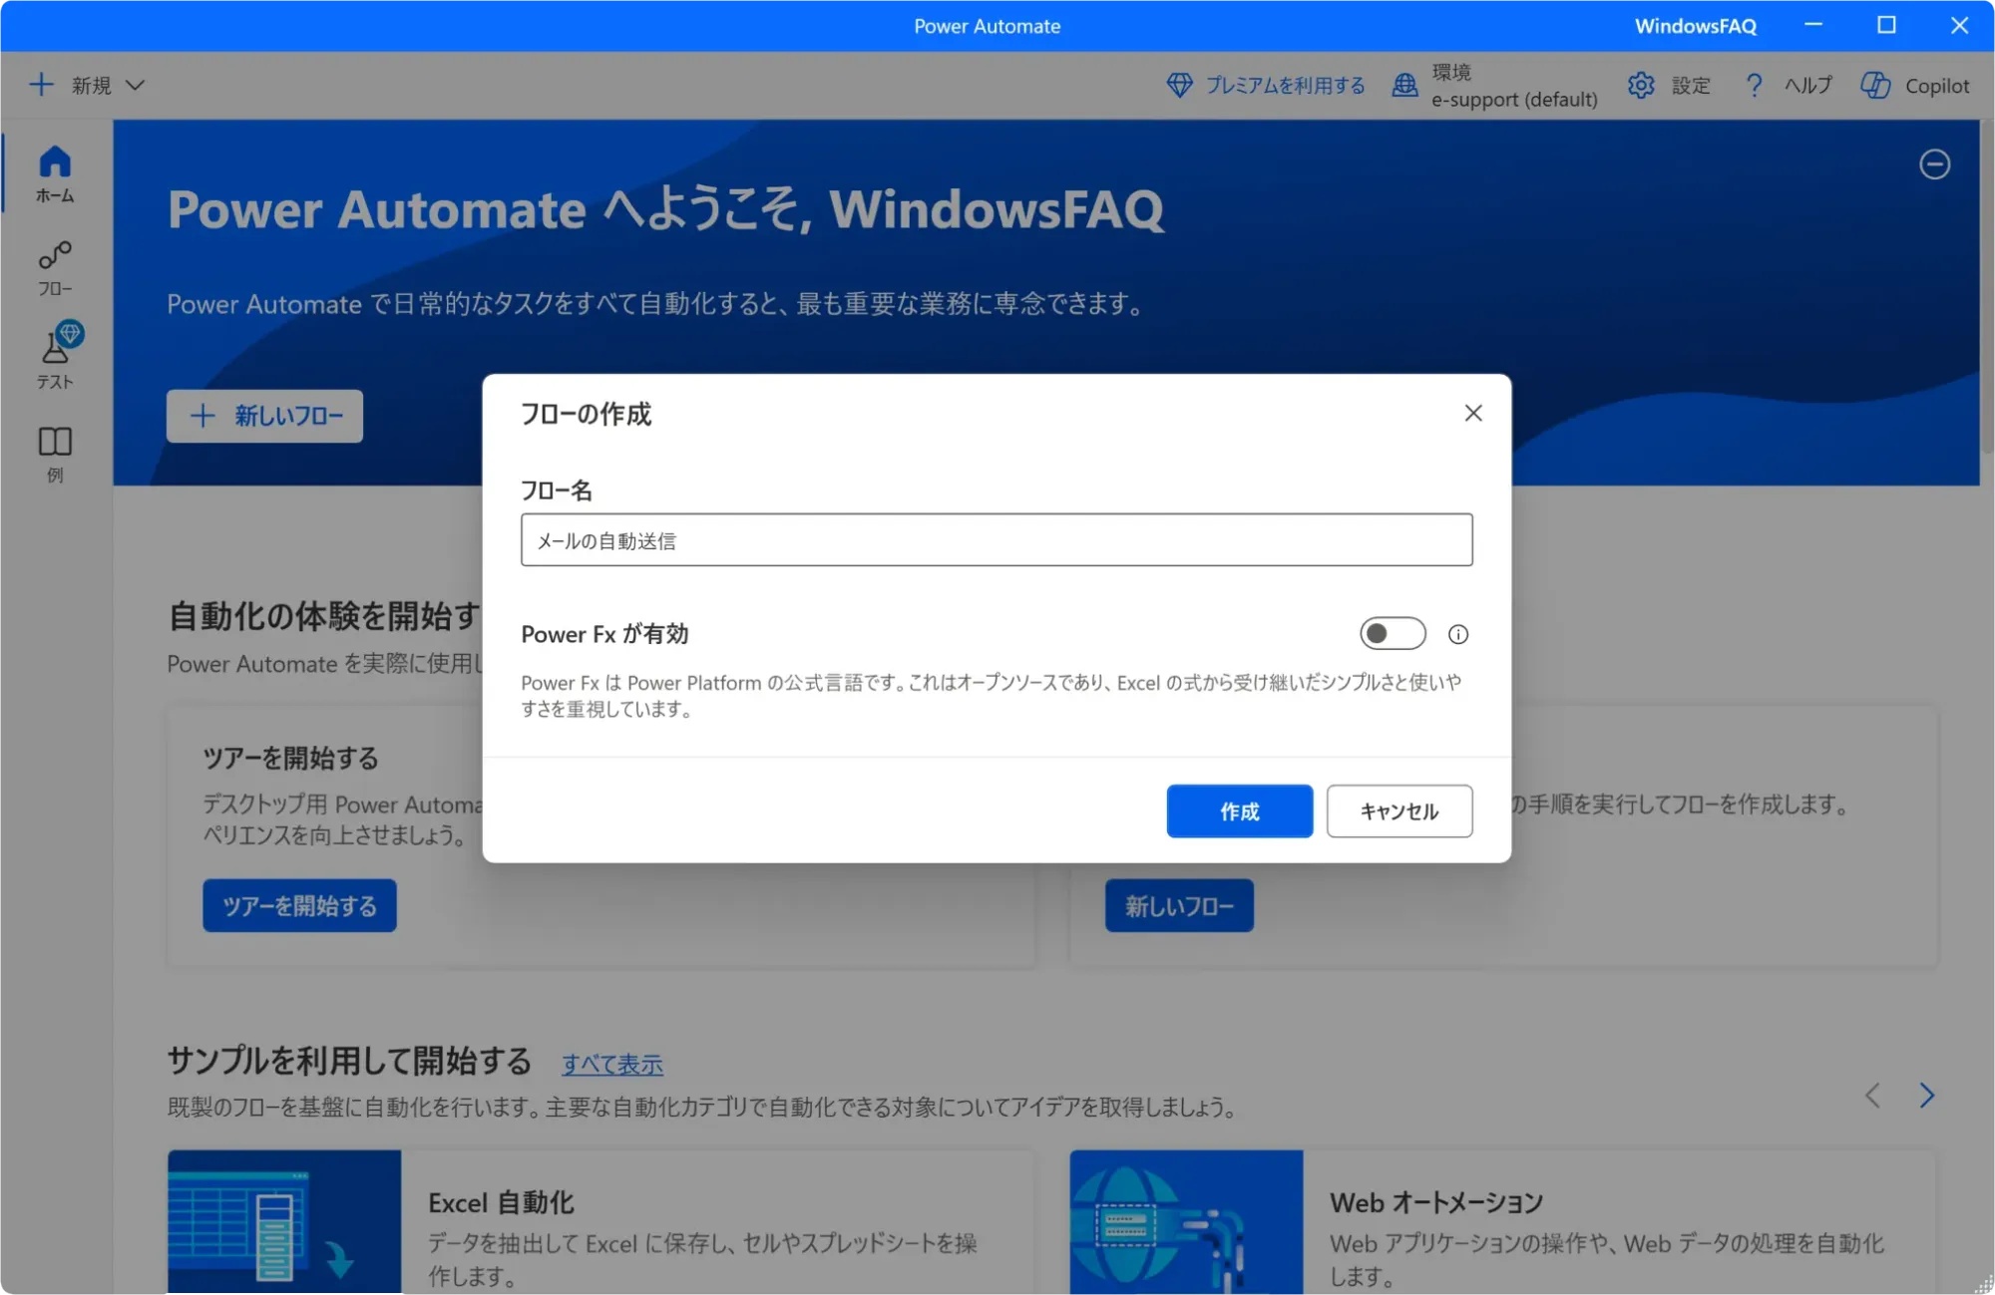Image resolution: width=1995 pixels, height=1295 pixels.
Task: Click the Copilot icon
Action: click(1874, 85)
